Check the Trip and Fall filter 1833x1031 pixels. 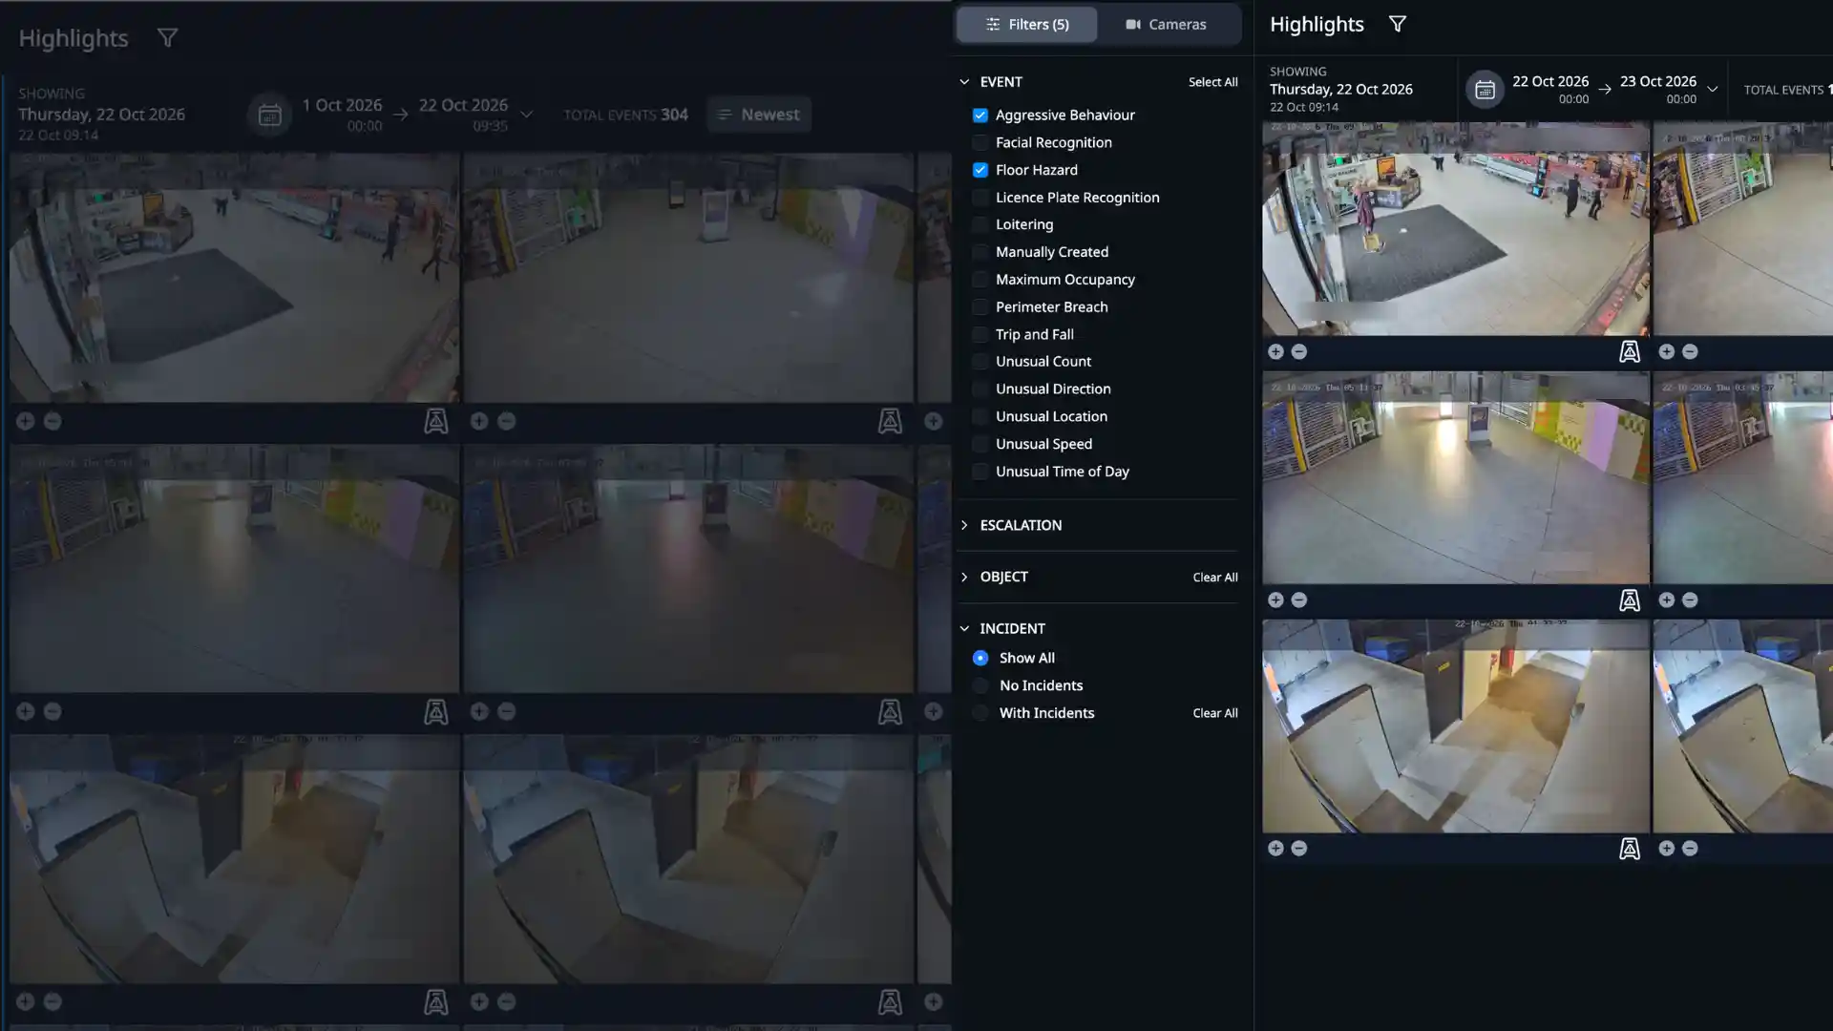point(980,335)
